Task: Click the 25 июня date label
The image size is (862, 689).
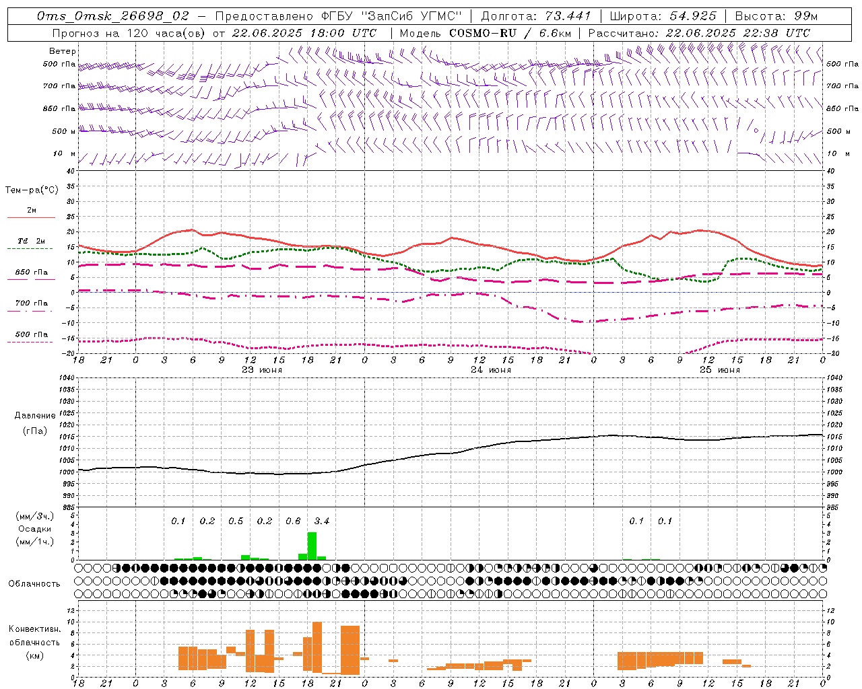Action: pyautogui.click(x=720, y=370)
